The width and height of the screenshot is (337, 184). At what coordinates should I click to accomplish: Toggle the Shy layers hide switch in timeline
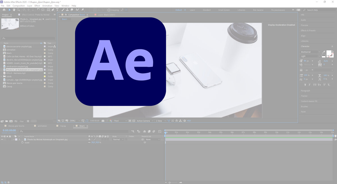pos(144,131)
